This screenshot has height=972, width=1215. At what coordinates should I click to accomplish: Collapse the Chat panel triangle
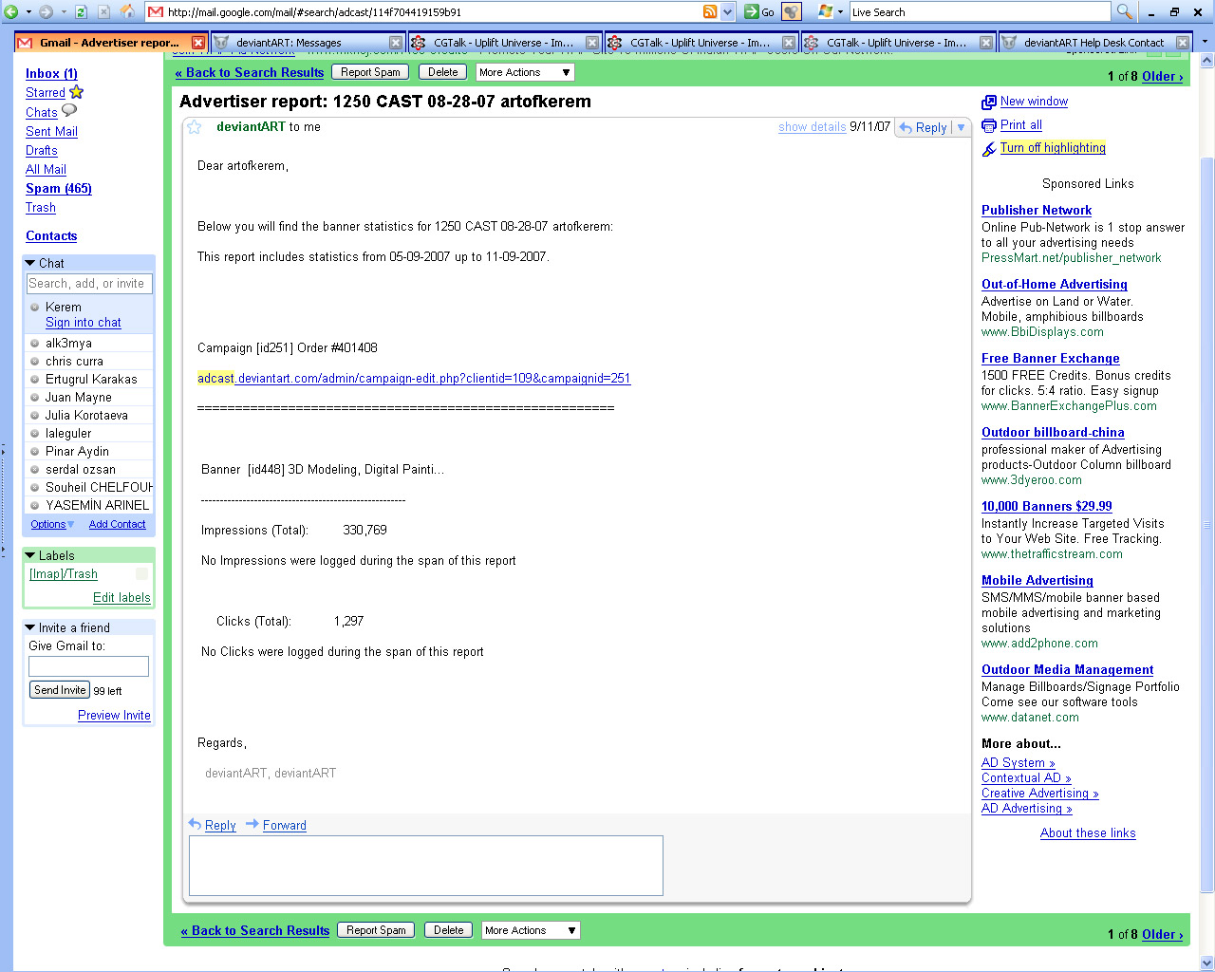click(30, 263)
